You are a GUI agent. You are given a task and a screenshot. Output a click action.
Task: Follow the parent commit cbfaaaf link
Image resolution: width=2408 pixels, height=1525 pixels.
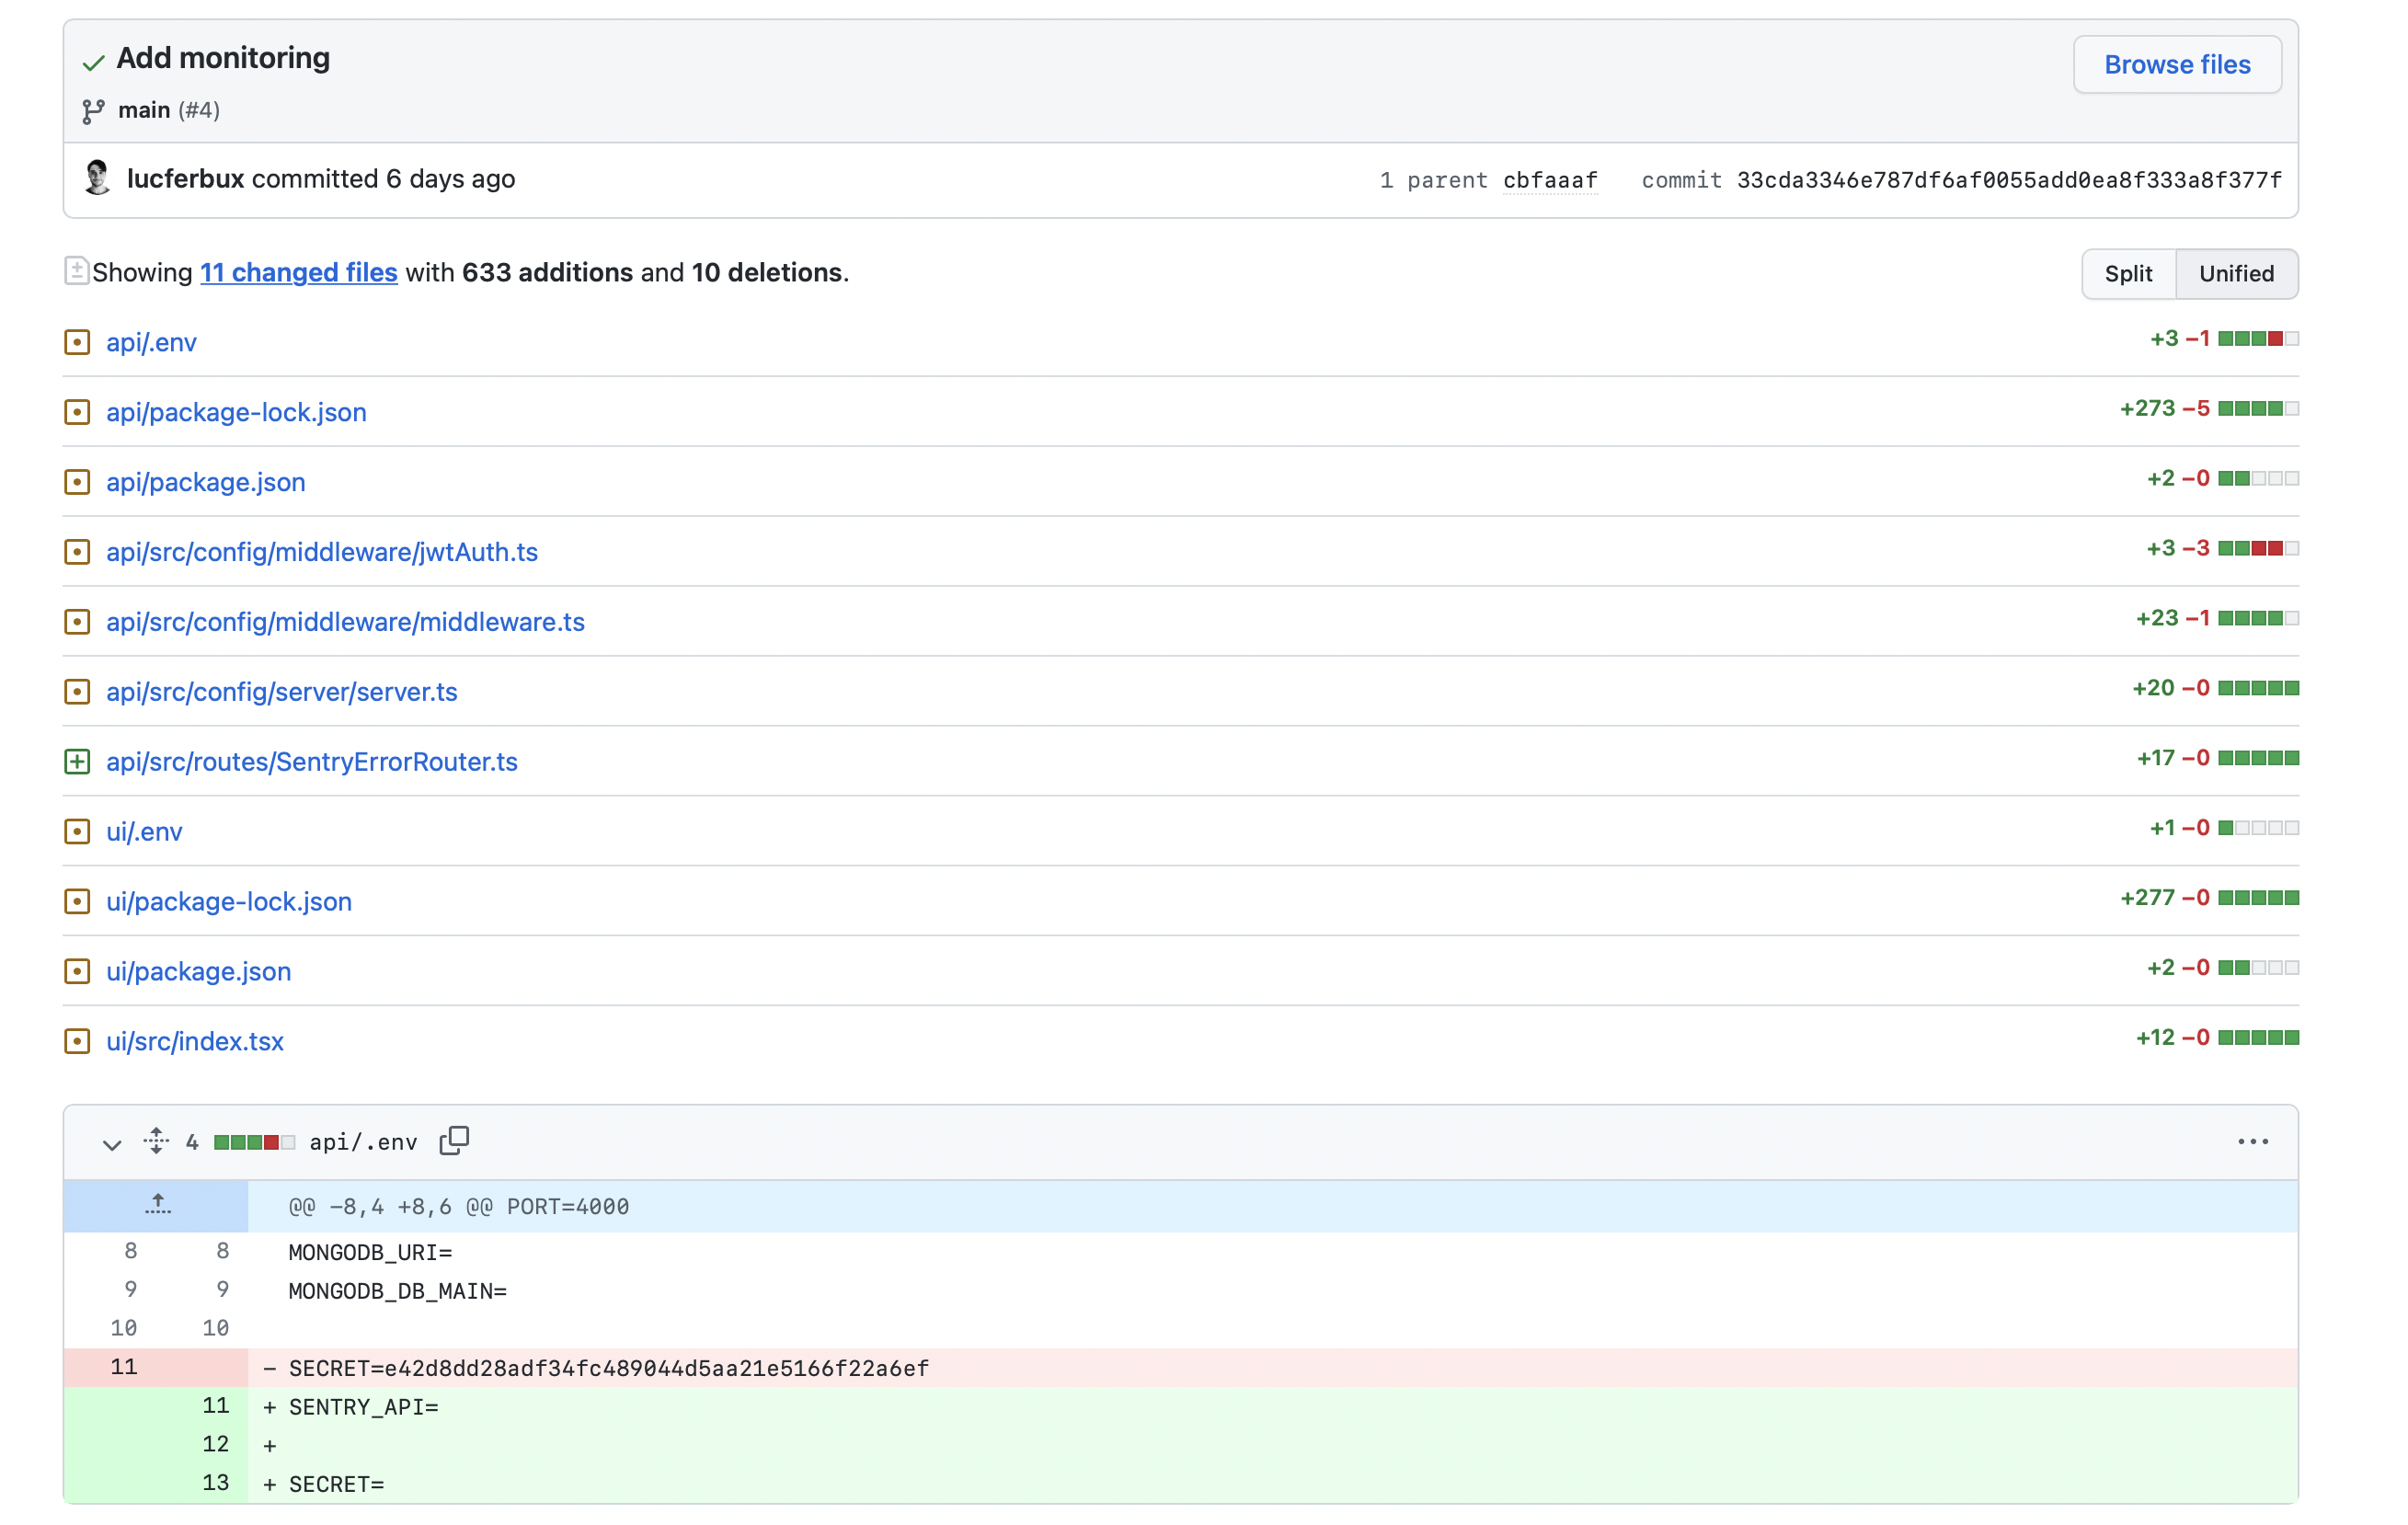coord(1549,180)
